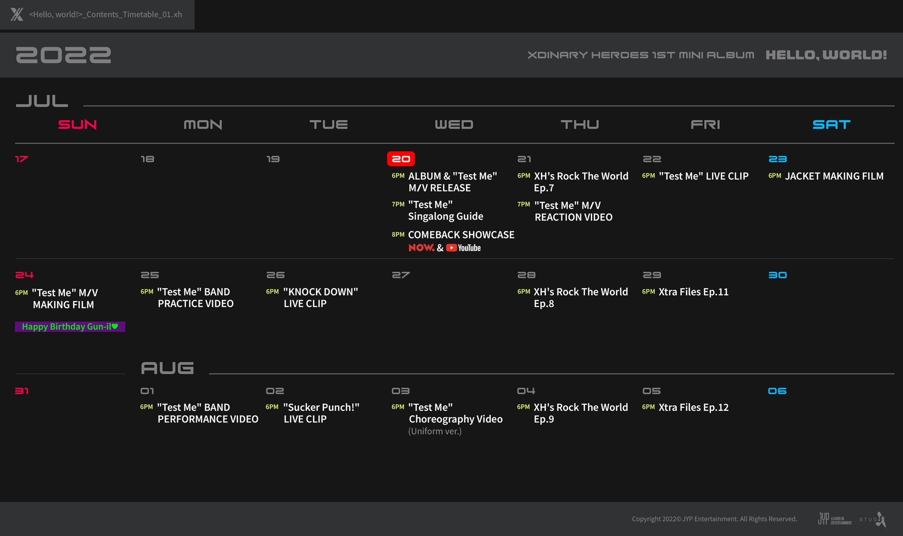Click the Studio J logo in footer
Image resolution: width=903 pixels, height=536 pixels.
873,519
